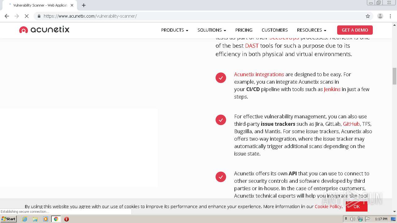Open the Chrome three-dot menu
Image resolution: width=397 pixels, height=223 pixels.
[390, 16]
